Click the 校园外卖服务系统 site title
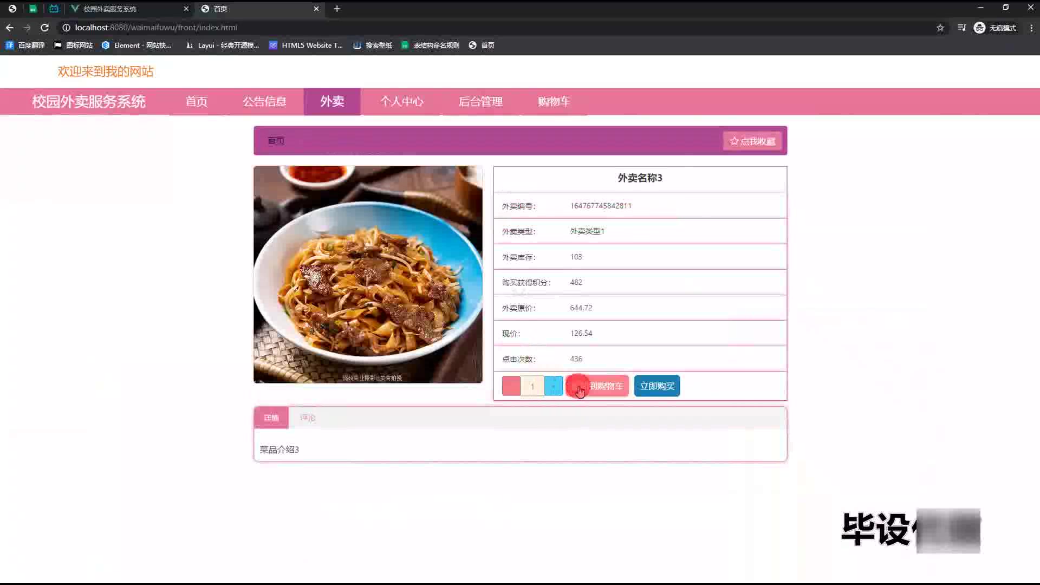This screenshot has width=1040, height=585. (89, 102)
